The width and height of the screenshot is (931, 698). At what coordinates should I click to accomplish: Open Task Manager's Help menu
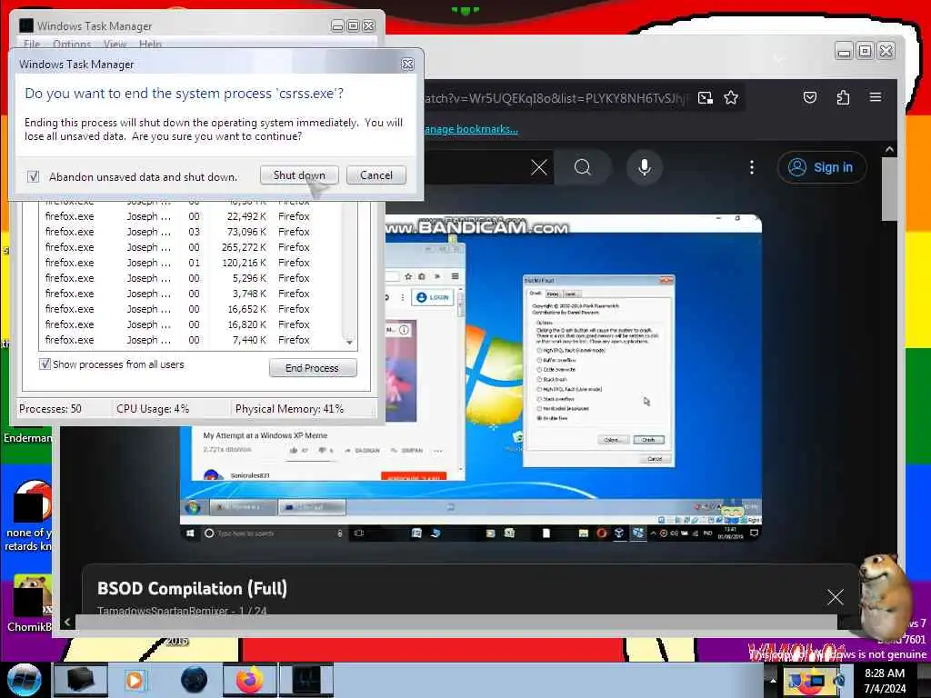coord(150,44)
